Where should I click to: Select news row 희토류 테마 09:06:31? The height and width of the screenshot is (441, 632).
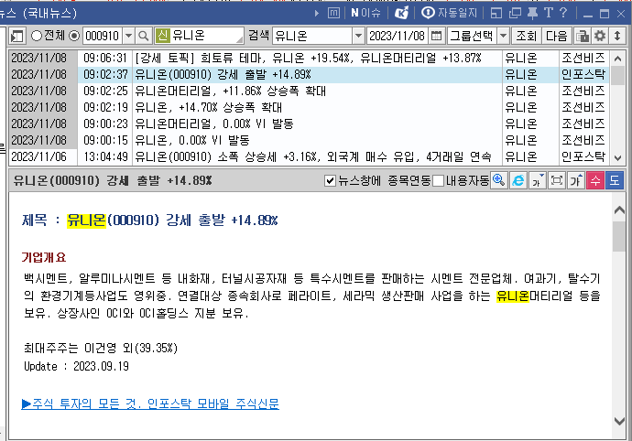click(x=309, y=58)
